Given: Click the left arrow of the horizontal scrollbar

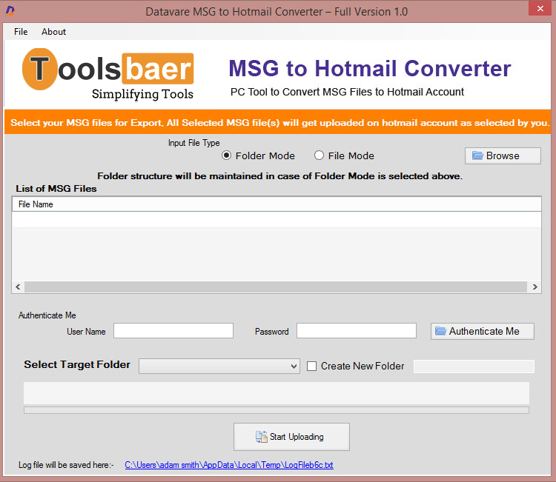Looking at the screenshot, I should click(x=18, y=287).
